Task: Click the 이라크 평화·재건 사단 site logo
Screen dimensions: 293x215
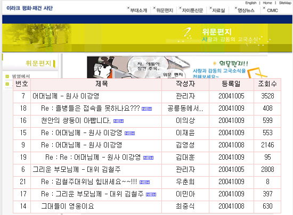Action: tap(29, 8)
